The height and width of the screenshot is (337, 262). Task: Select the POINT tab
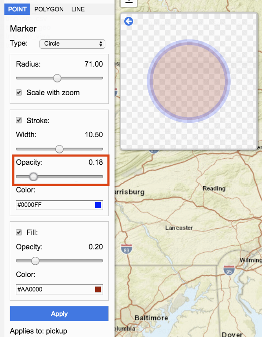pos(17,9)
